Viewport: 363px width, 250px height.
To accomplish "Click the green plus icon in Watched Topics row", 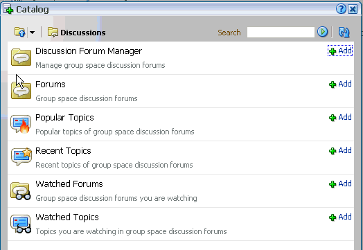I will (x=333, y=218).
